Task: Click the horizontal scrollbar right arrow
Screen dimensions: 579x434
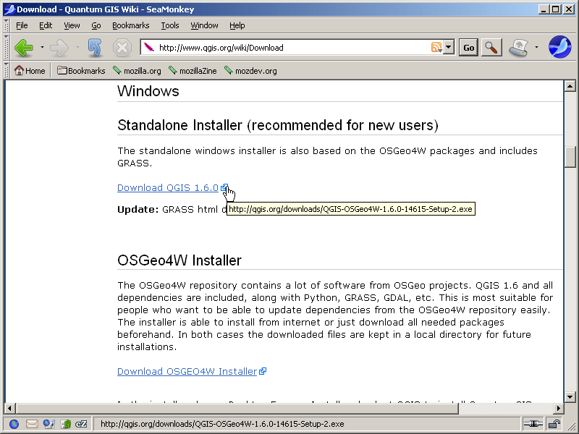Action: (558, 408)
